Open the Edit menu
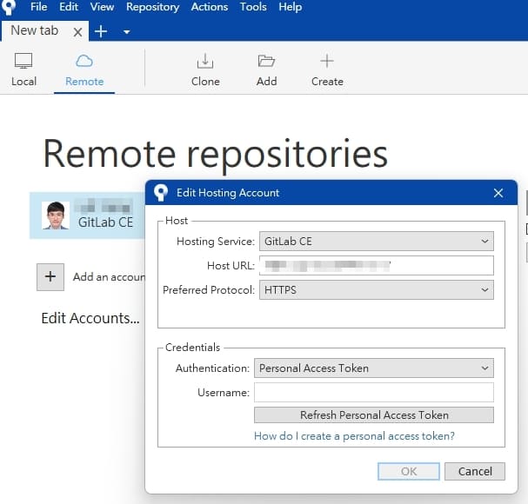Viewport: 528px width, 504px height. coord(69,7)
